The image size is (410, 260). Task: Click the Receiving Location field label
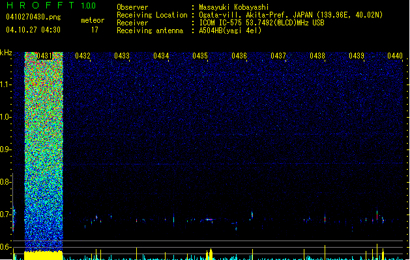point(152,15)
